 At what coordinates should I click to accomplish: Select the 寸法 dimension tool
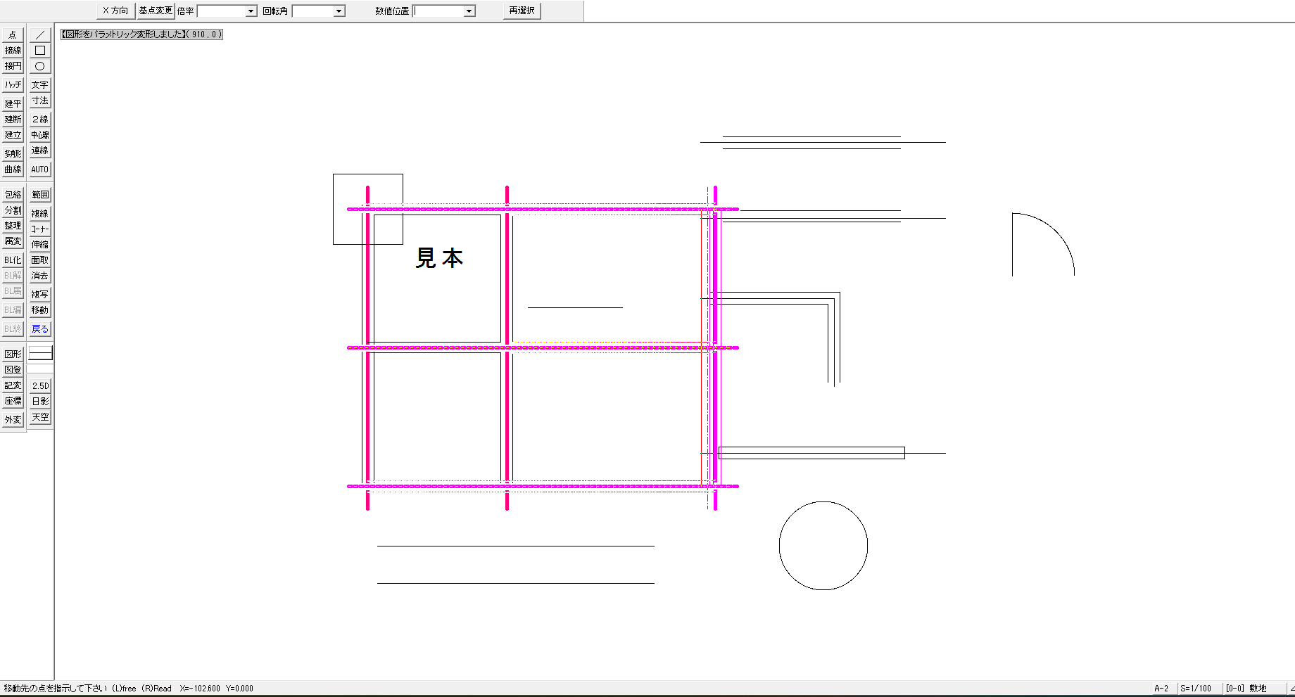[x=40, y=101]
